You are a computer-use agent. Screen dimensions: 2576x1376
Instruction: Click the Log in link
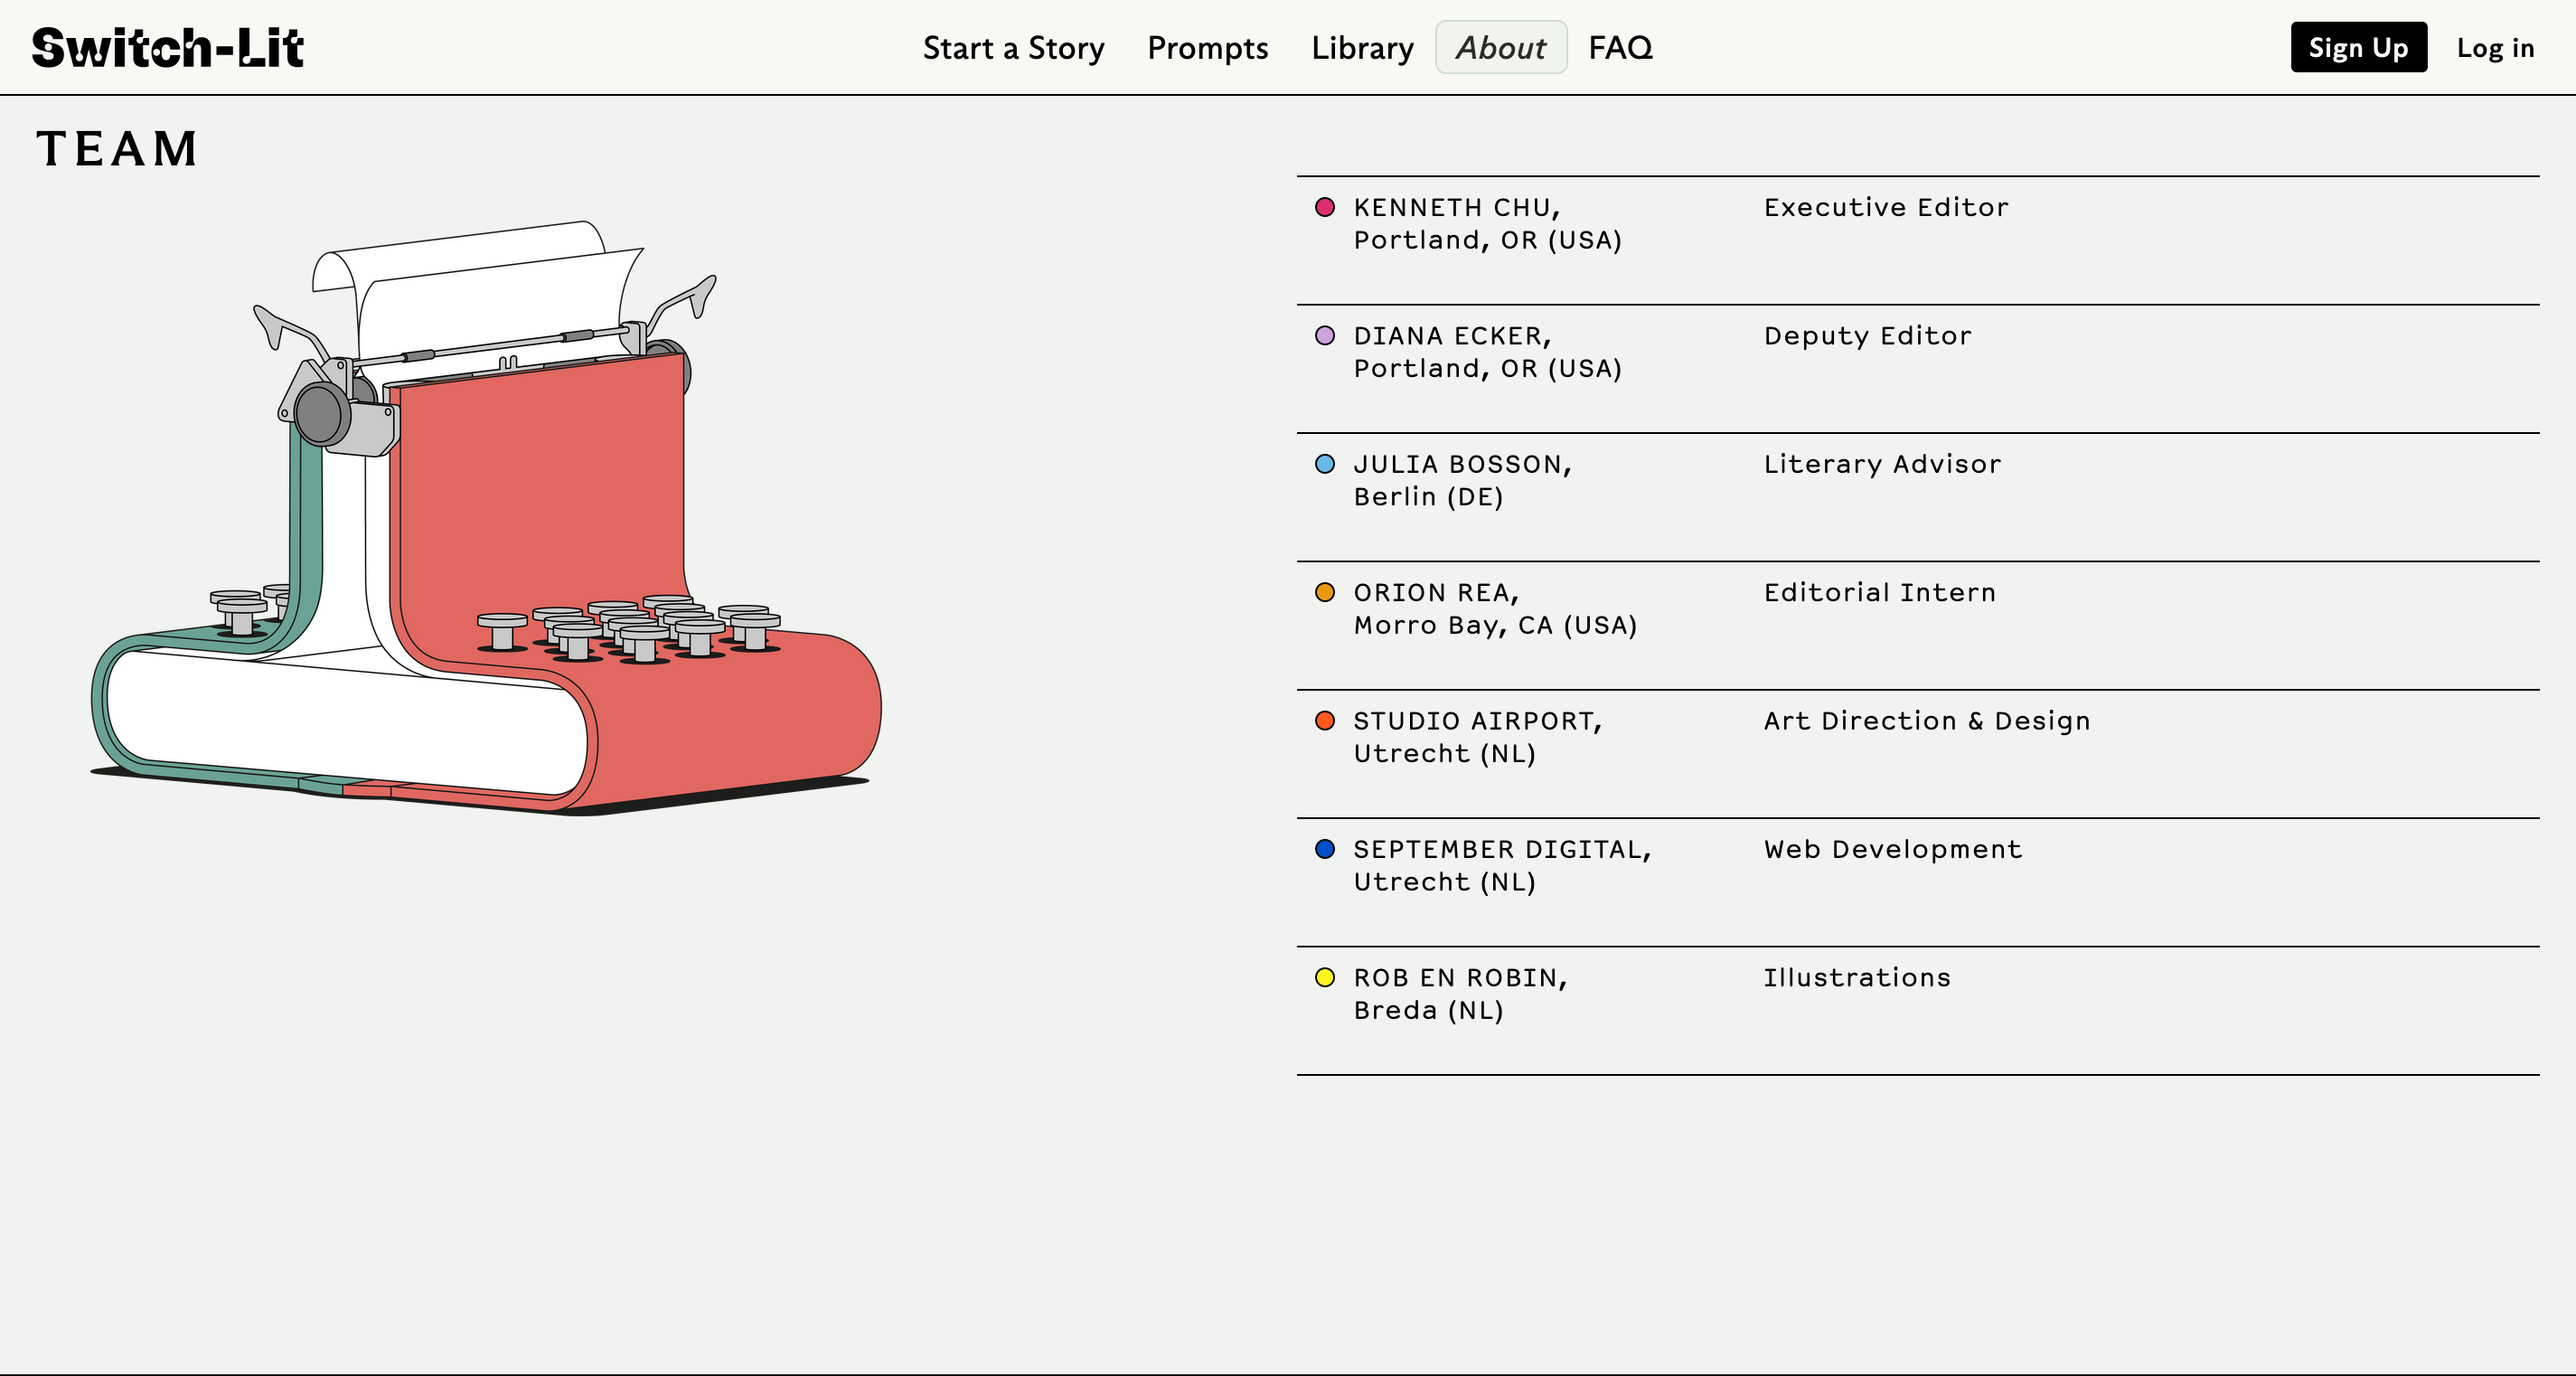[x=2495, y=48]
